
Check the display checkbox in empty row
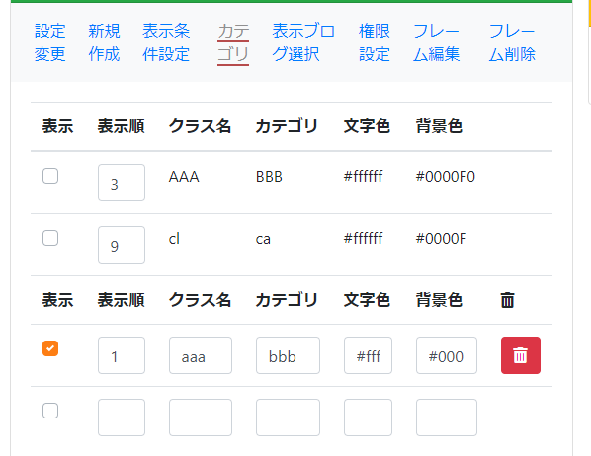[50, 411]
